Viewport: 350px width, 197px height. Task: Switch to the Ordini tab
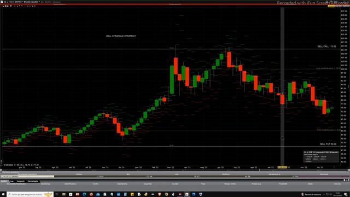(x=4, y=181)
